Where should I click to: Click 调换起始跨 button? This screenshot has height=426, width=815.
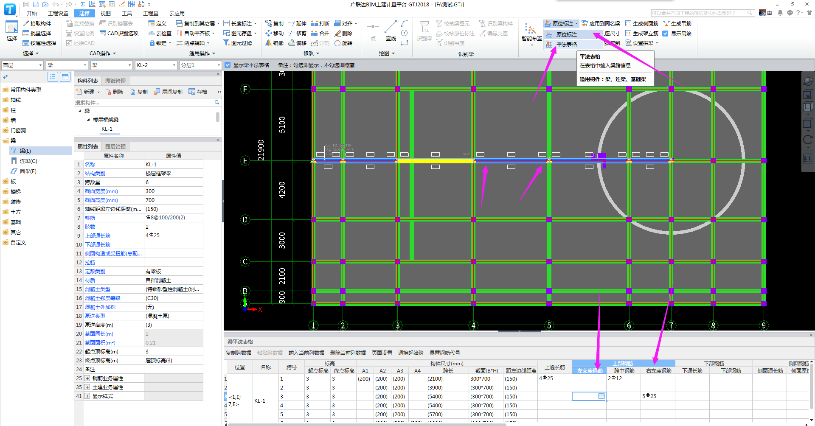click(411, 353)
